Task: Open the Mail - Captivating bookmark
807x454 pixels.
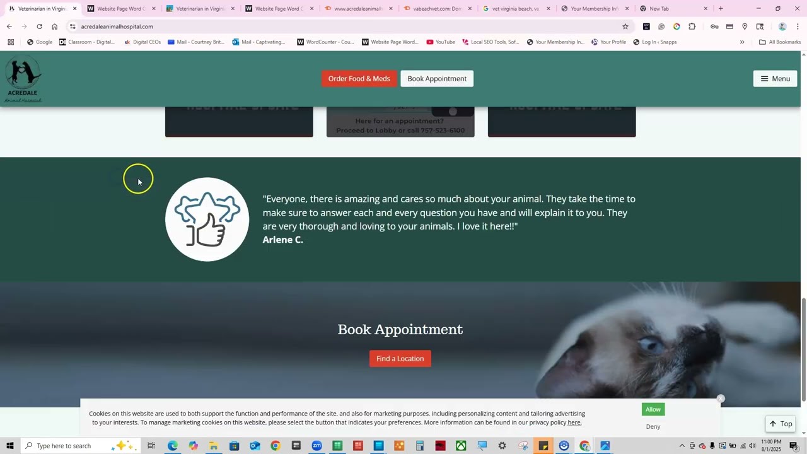Action: tap(259, 42)
